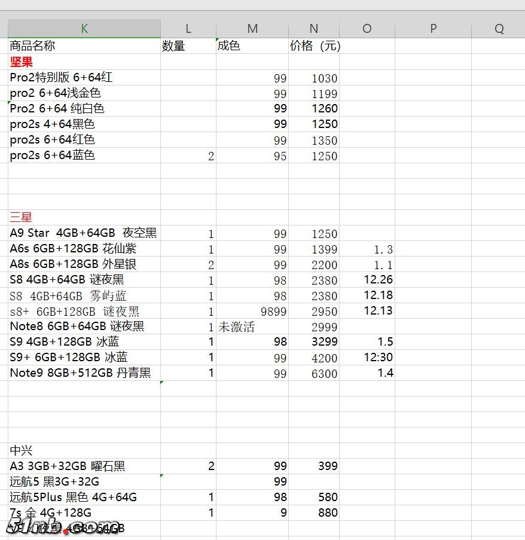
Task: Click the column Q header
Action: [x=499, y=29]
